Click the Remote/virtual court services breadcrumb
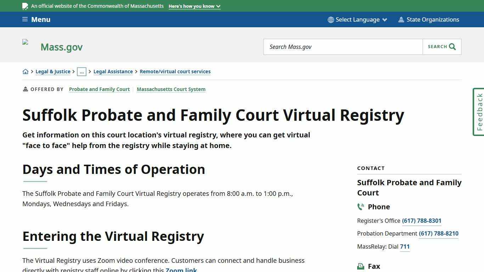 175,72
